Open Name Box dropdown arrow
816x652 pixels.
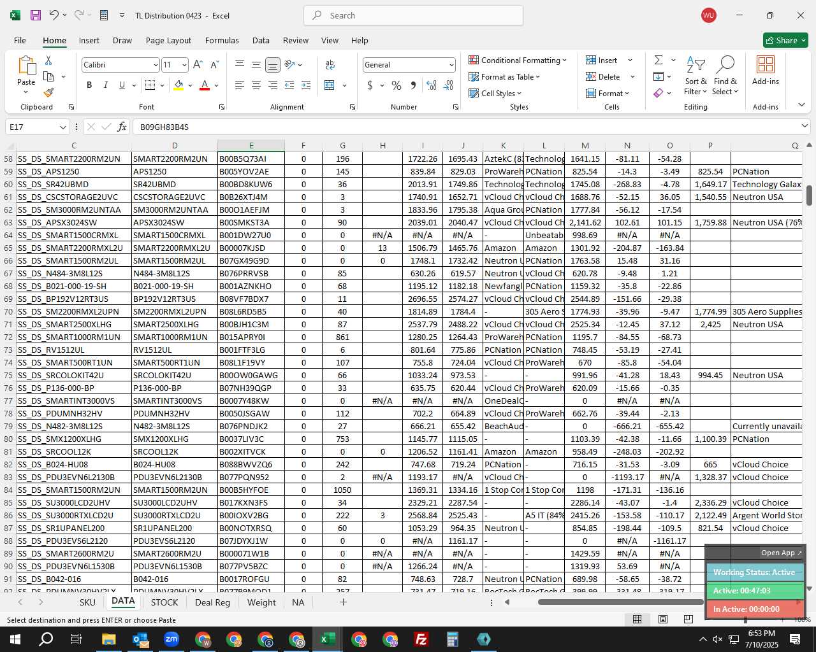[62, 127]
